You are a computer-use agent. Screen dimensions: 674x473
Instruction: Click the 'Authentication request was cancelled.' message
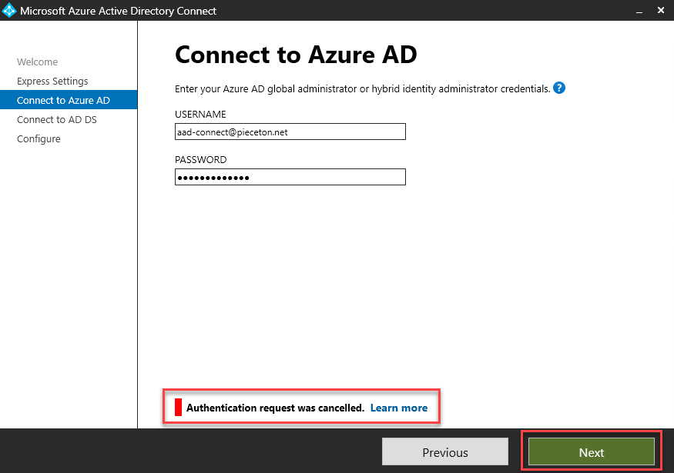[275, 408]
